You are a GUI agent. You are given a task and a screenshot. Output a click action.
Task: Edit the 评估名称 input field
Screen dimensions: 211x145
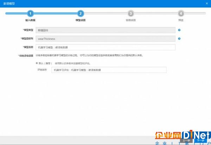click(109, 70)
